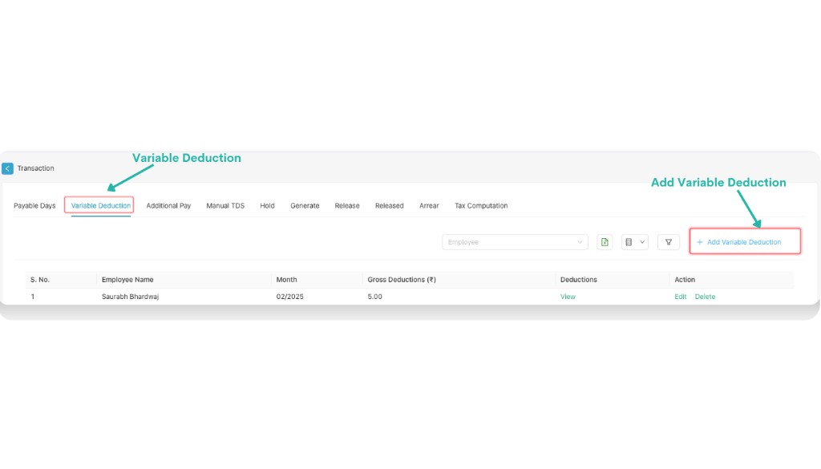This screenshot has height=469, width=821.
Task: Click the plus icon inside Add Variable Deduction
Action: pyautogui.click(x=699, y=241)
